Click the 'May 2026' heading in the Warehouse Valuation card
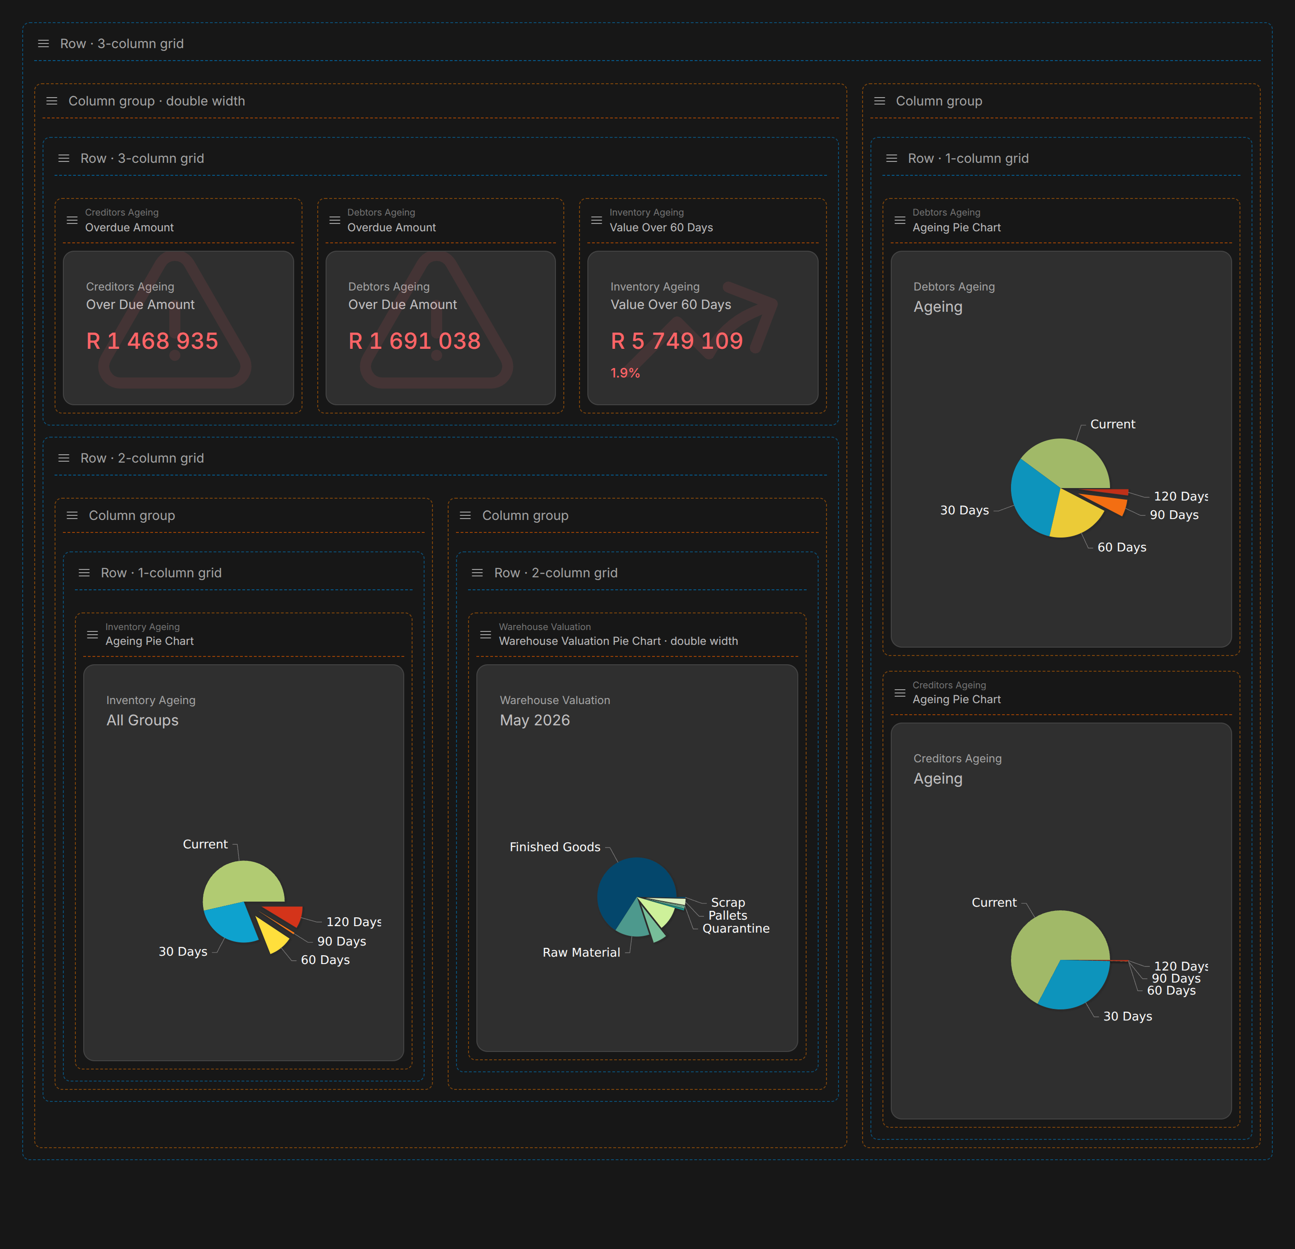Screen dimensions: 1295x1249 pyautogui.click(x=535, y=720)
